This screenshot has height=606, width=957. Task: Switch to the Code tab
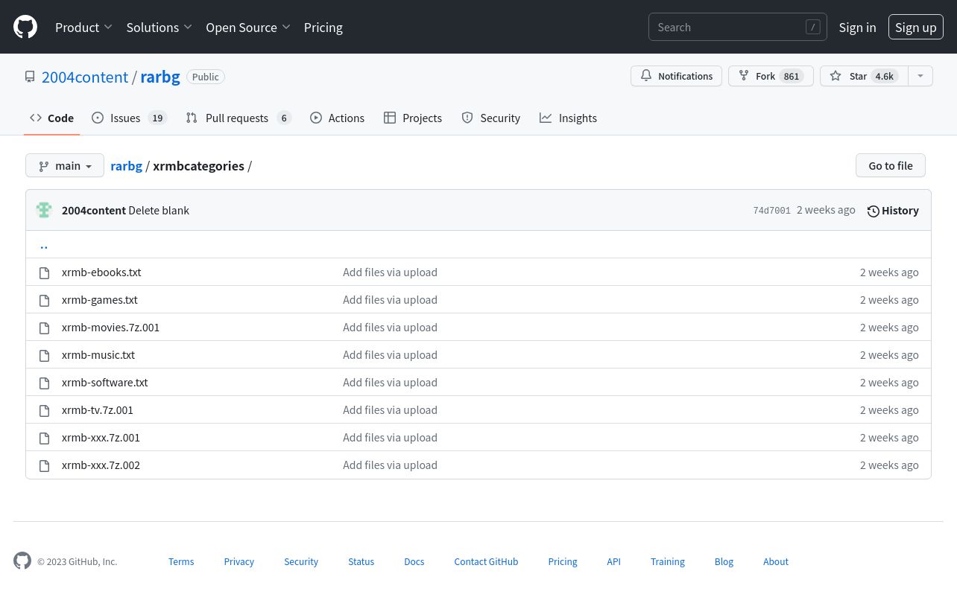tap(52, 118)
